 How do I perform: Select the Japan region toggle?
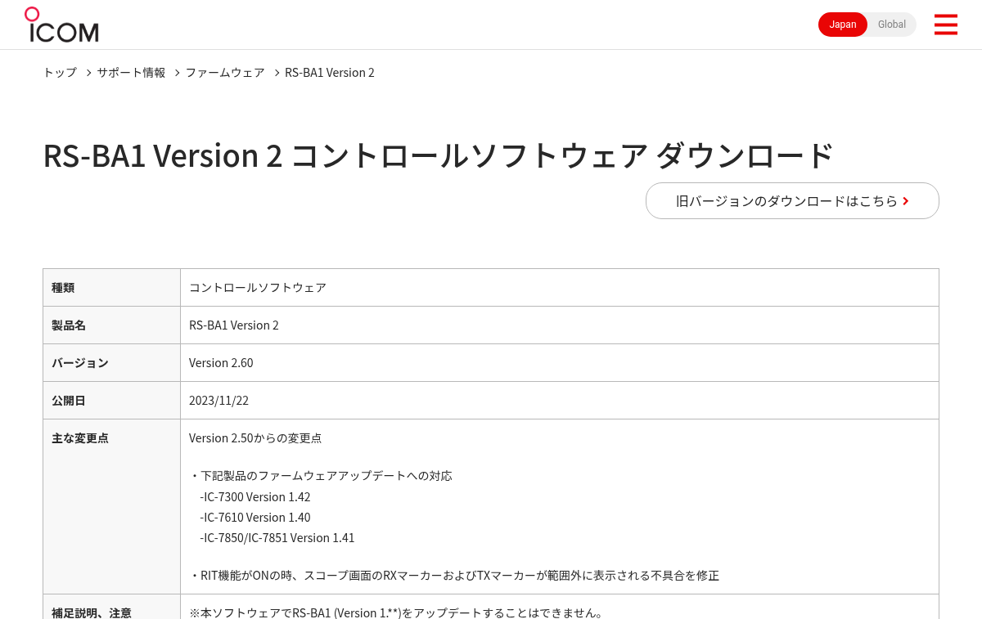click(843, 25)
